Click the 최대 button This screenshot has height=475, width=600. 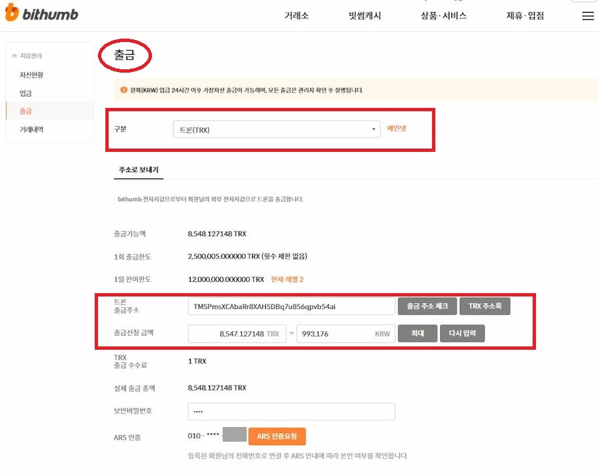pos(417,333)
